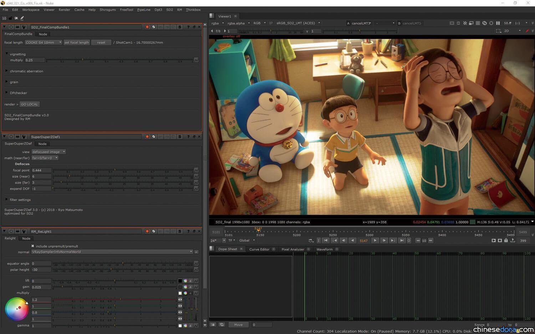Expand the DPchecker section
535x334 pixels.
click(7, 93)
